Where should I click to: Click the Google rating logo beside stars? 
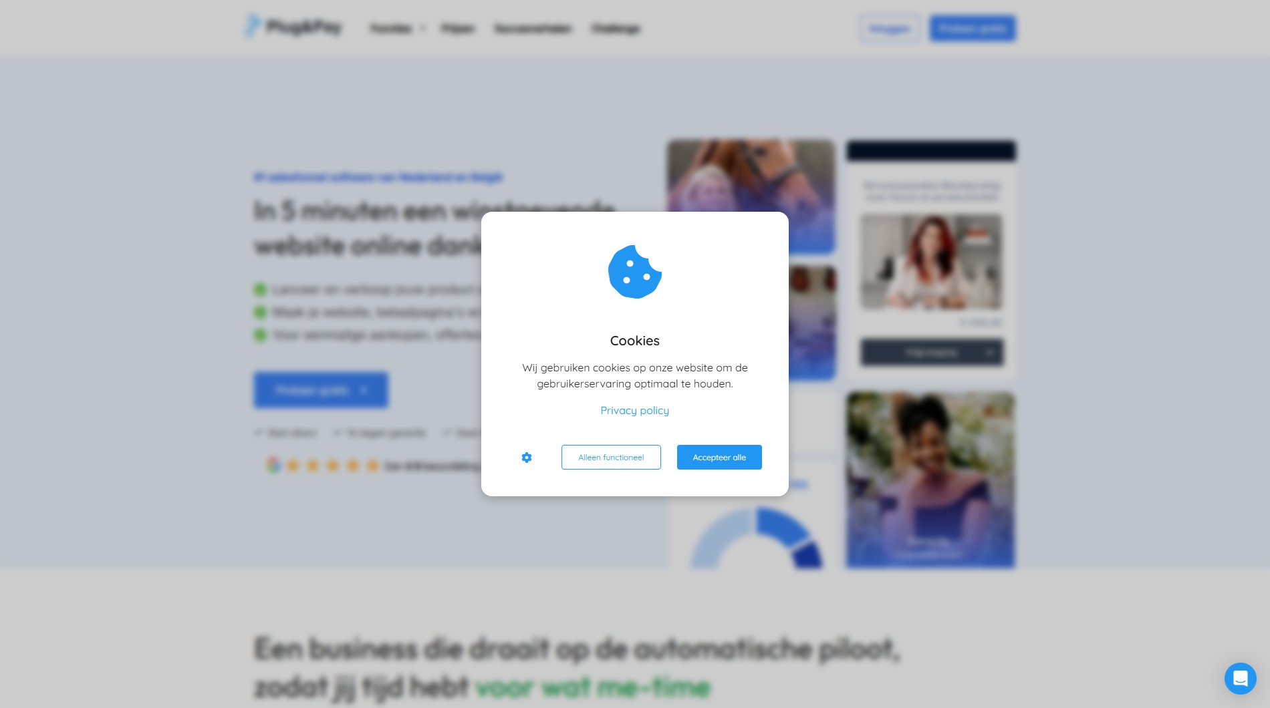[273, 465]
